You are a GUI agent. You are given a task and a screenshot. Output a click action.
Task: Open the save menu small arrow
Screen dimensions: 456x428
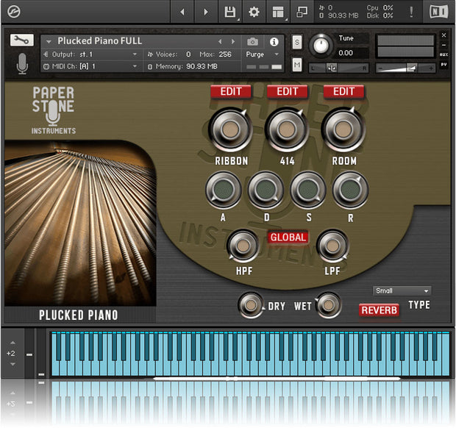click(x=238, y=19)
